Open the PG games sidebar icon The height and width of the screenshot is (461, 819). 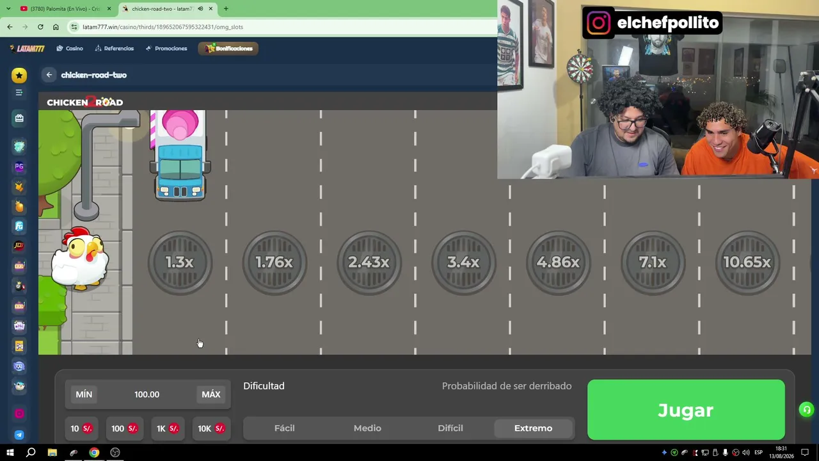pyautogui.click(x=19, y=166)
